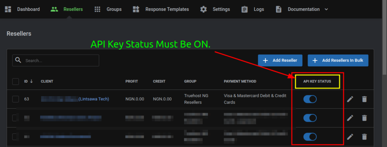Edit reseller 63 with pencil icon
The image size is (387, 147).
[x=350, y=99]
